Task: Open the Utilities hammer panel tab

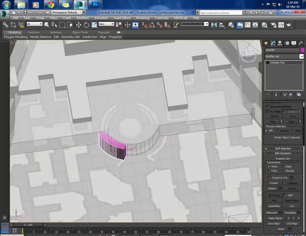Action: (300, 43)
